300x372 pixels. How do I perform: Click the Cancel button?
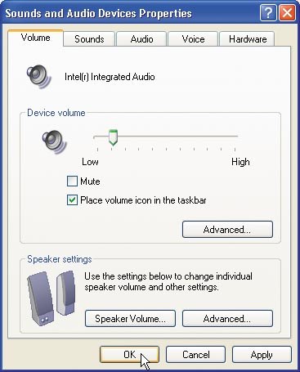[195, 354]
